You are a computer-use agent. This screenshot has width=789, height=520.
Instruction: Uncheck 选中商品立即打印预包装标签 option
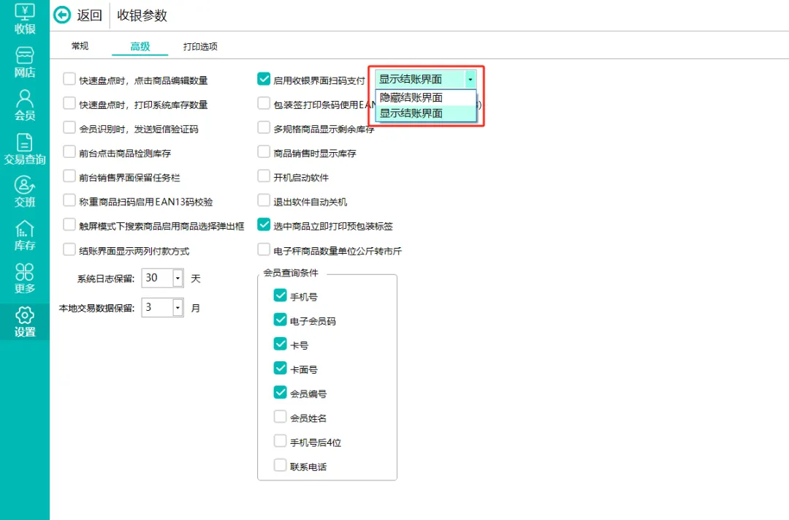264,225
